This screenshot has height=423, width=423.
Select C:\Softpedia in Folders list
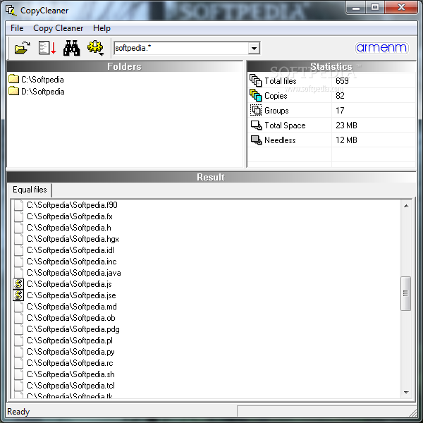pos(42,80)
